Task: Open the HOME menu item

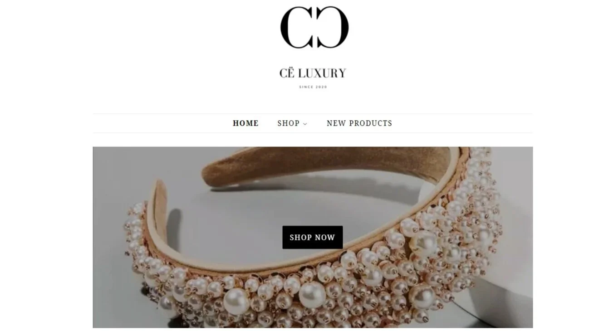Action: [x=245, y=123]
